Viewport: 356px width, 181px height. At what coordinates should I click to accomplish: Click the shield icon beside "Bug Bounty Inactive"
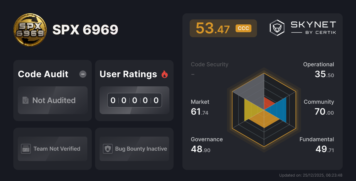tap(108, 149)
